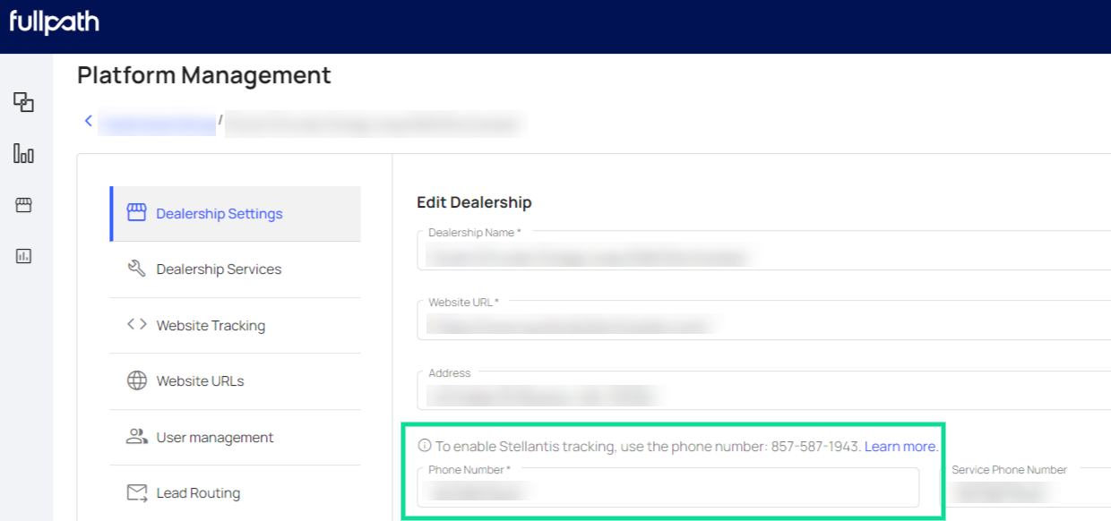The width and height of the screenshot is (1111, 521).
Task: Click the Phone Number input field
Action: tap(667, 491)
